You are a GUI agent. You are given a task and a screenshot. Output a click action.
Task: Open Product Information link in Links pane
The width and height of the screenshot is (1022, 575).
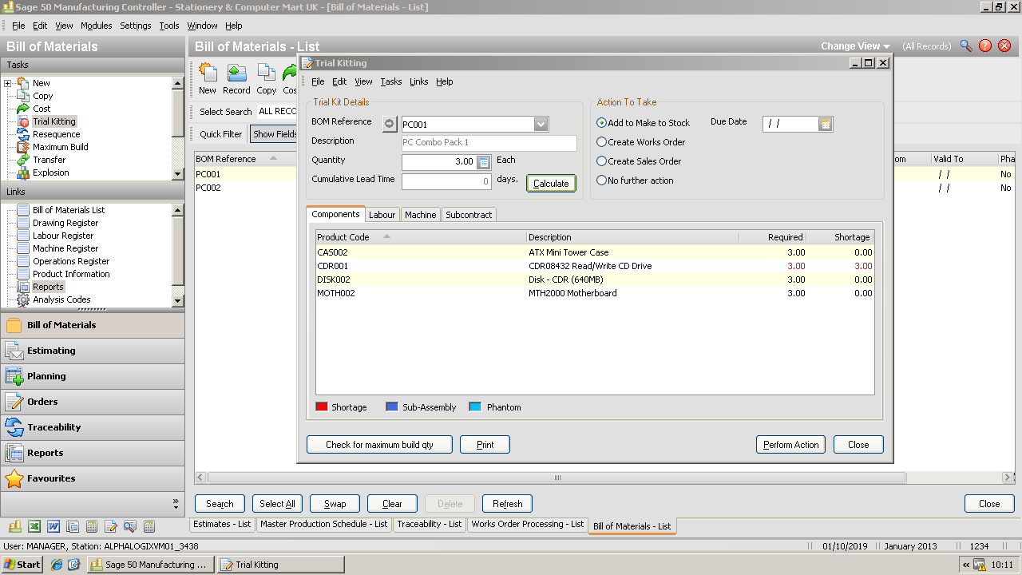[x=71, y=274]
